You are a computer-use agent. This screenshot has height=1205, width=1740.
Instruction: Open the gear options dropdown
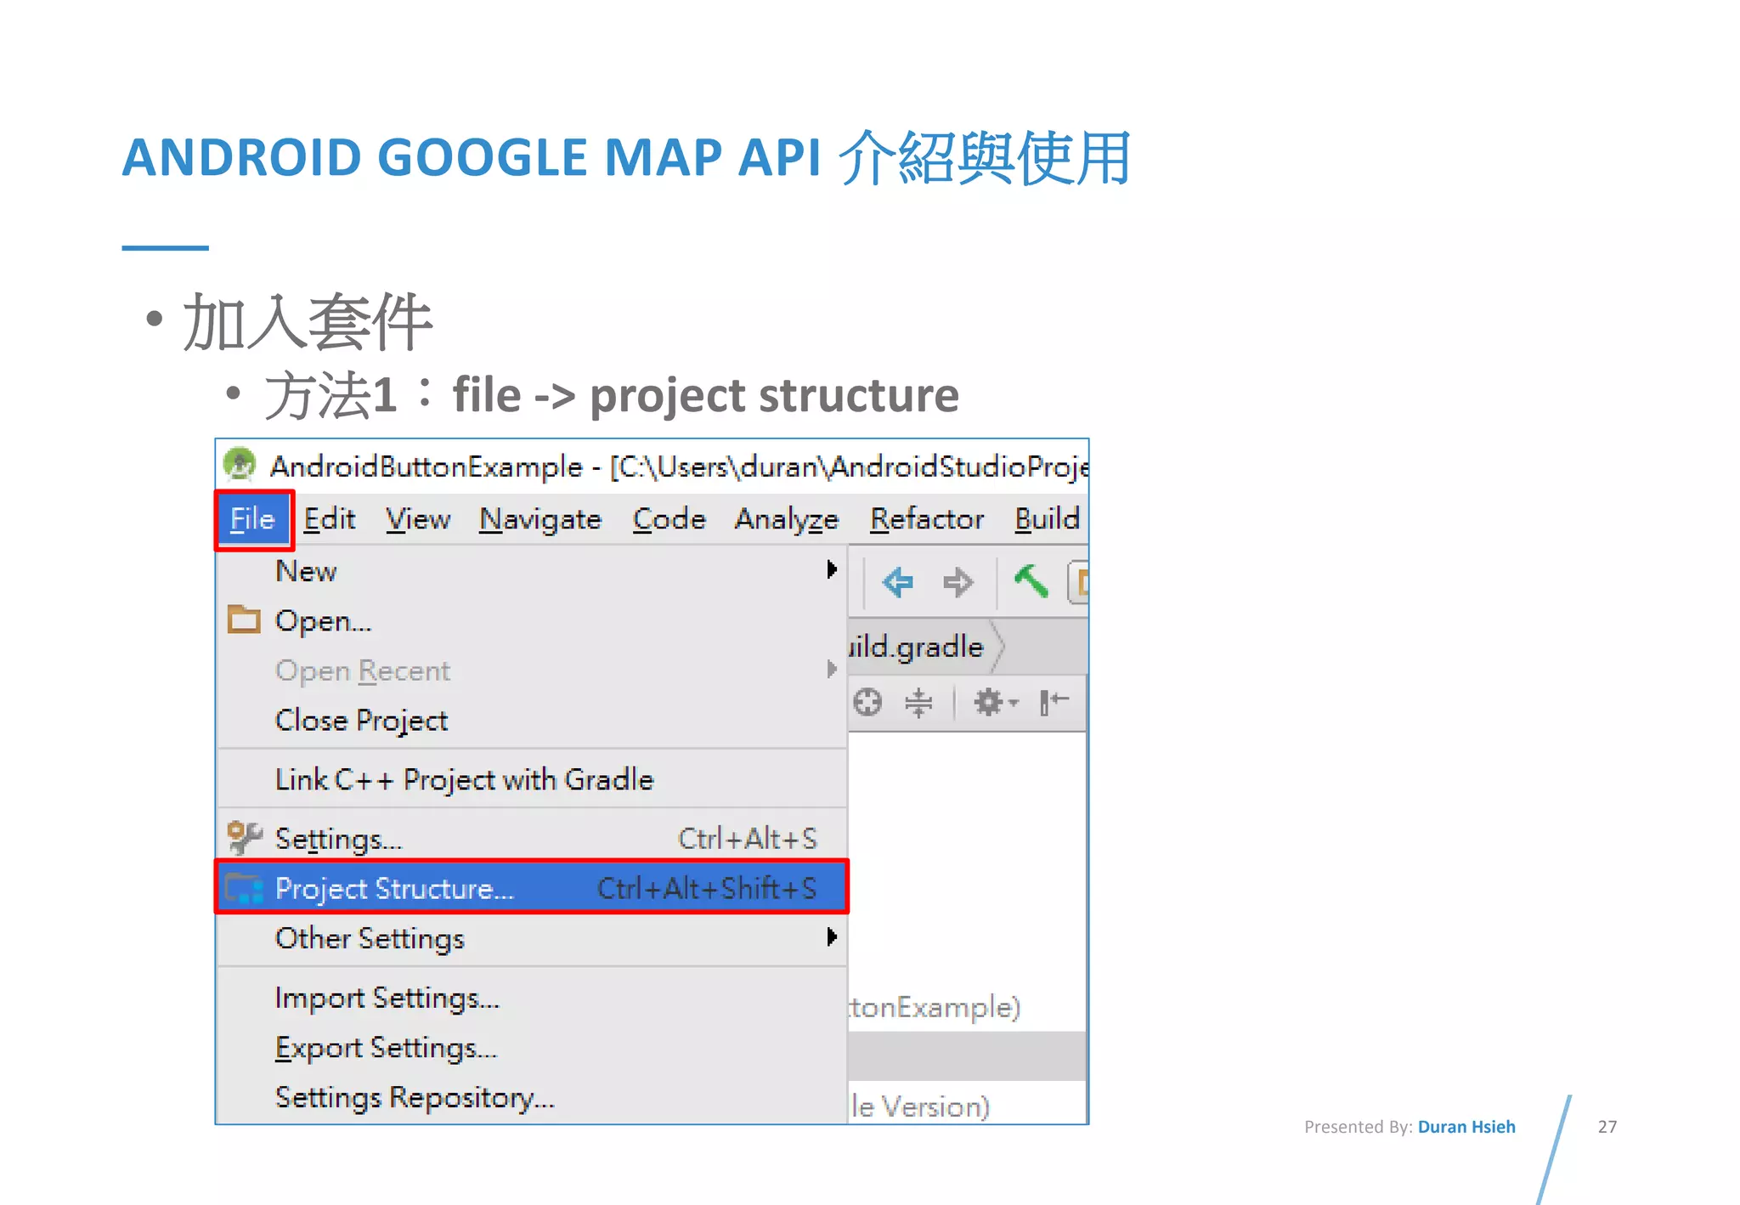[x=995, y=702]
